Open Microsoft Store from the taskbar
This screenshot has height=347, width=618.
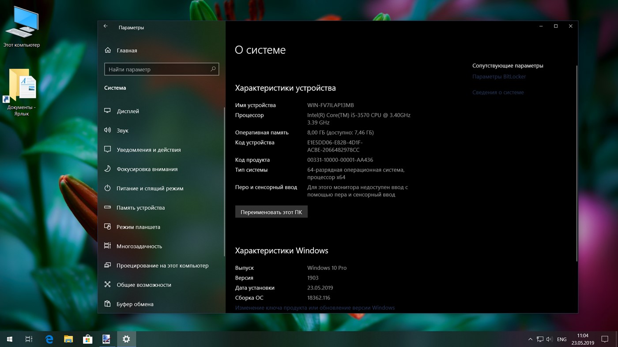point(88,339)
